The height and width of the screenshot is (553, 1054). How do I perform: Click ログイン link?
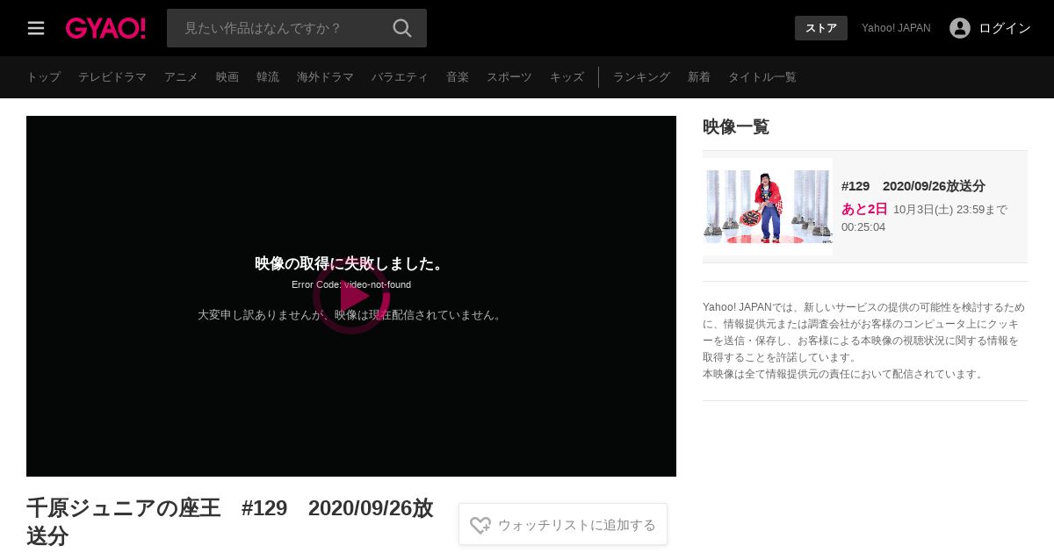tap(1005, 28)
